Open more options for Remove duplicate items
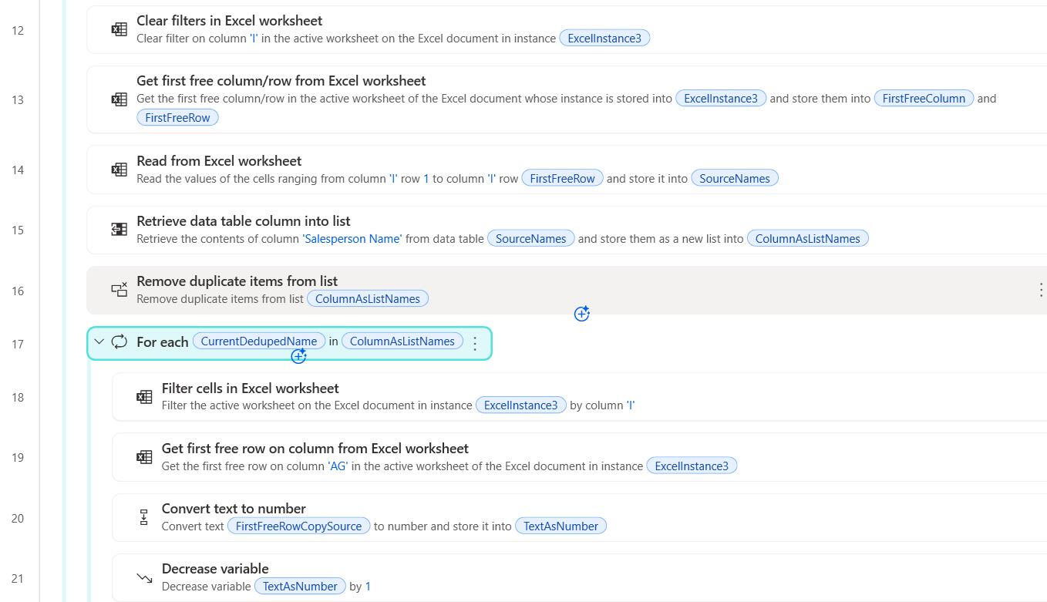Screen dimensions: 1047x602 tap(1040, 290)
